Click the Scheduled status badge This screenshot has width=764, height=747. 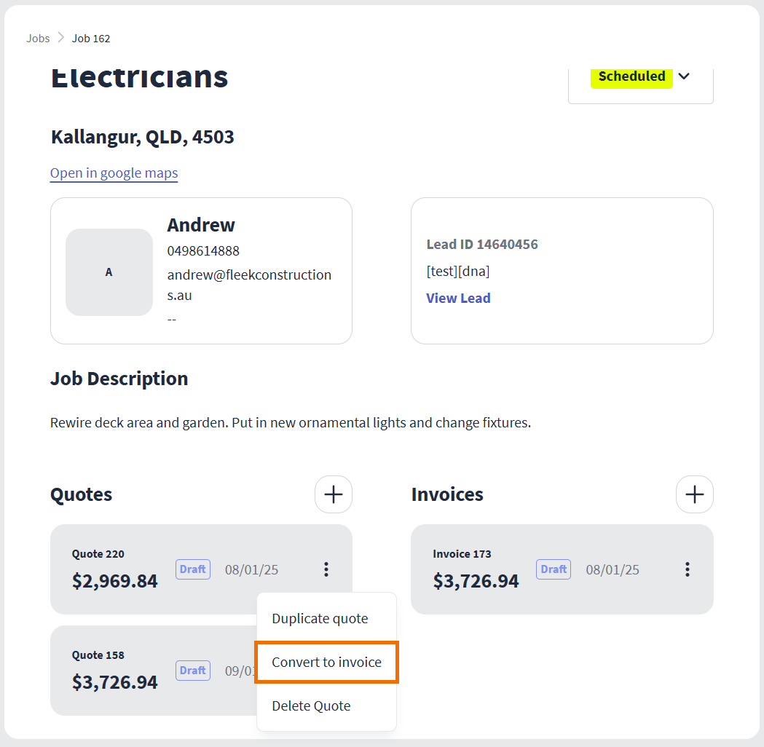[631, 76]
